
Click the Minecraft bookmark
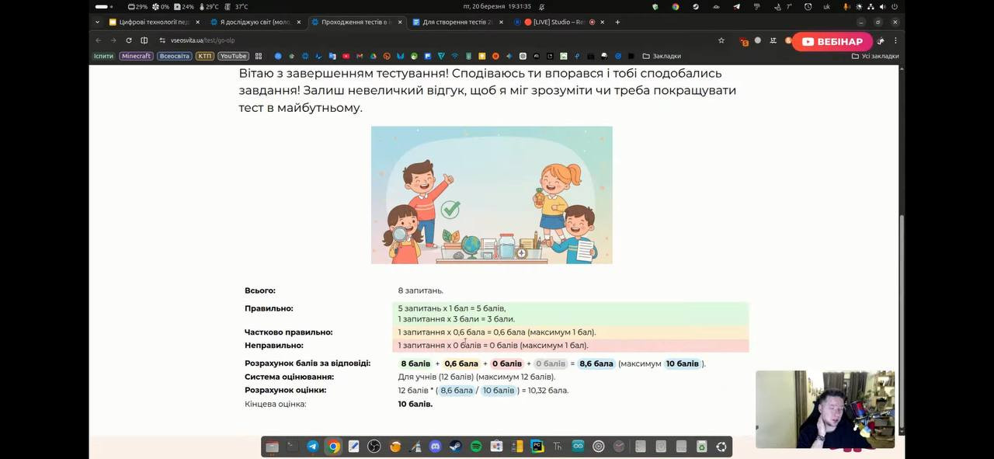pos(136,56)
